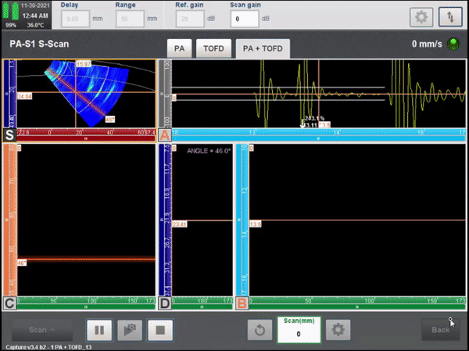Click the 0 mm/s speed readout

click(x=427, y=44)
